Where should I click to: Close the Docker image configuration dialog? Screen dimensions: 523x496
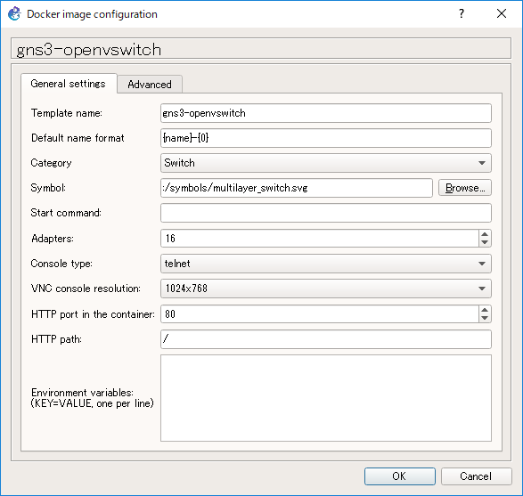coord(502,13)
